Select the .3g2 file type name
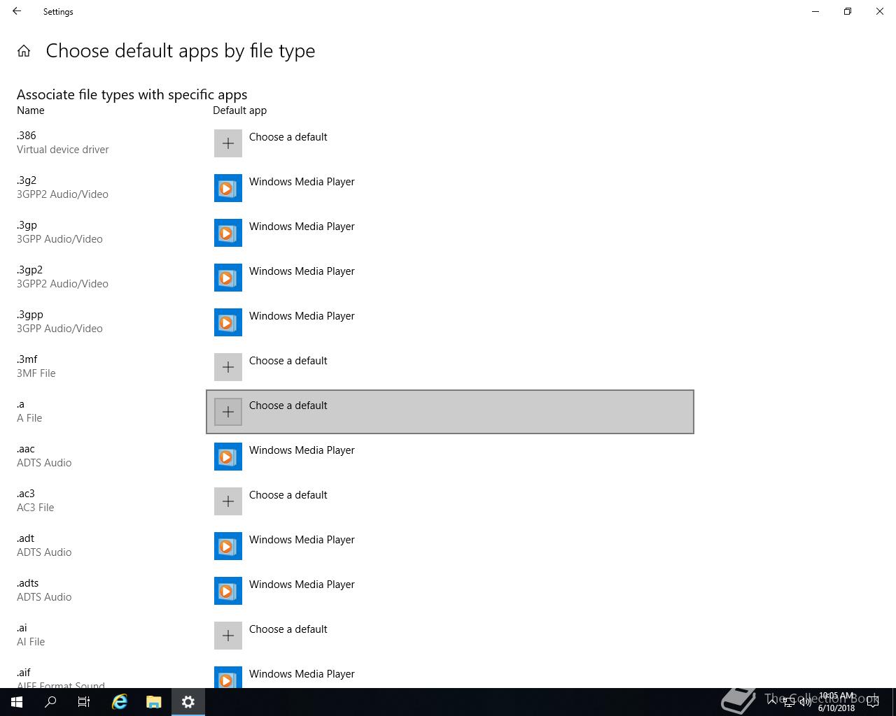The width and height of the screenshot is (896, 716). click(x=27, y=180)
